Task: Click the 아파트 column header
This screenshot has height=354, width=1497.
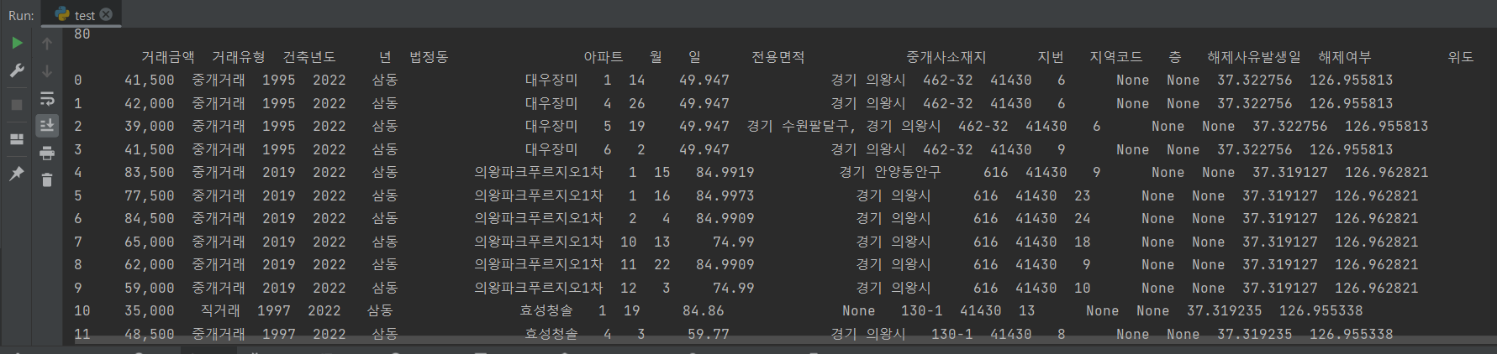Action: 604,57
